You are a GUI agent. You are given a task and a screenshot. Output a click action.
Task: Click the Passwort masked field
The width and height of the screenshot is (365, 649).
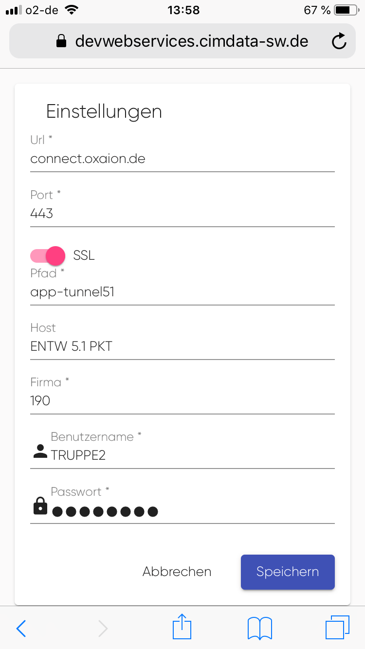192,511
